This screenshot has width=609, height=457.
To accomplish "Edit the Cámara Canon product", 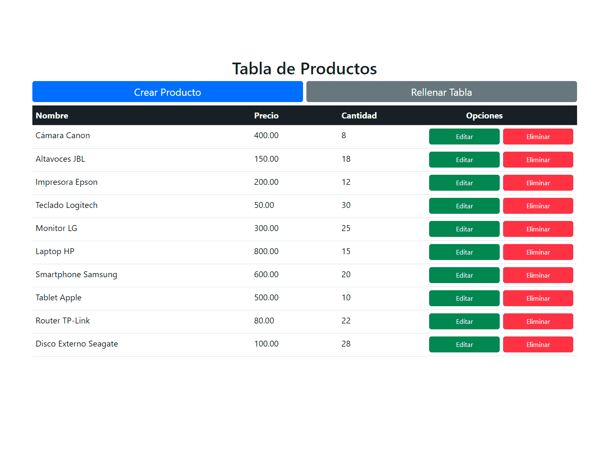I will pos(464,137).
